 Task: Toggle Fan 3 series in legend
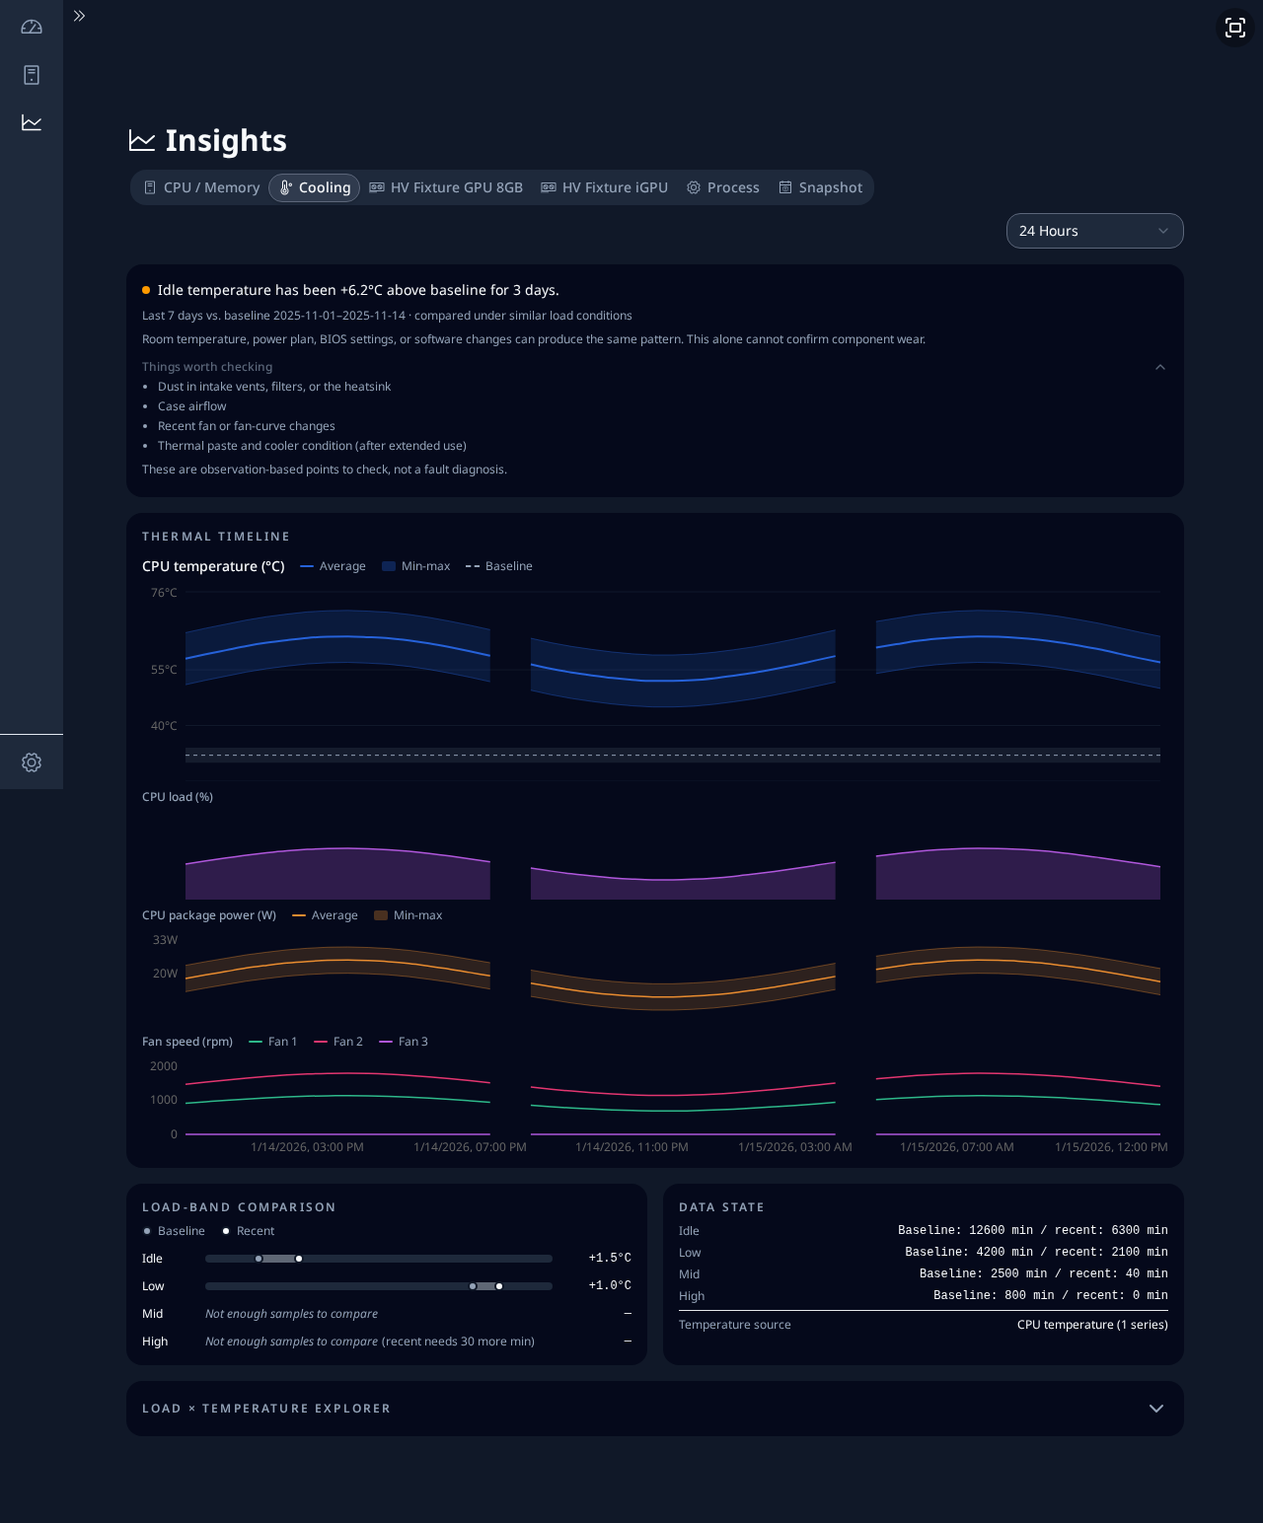[x=404, y=1042]
